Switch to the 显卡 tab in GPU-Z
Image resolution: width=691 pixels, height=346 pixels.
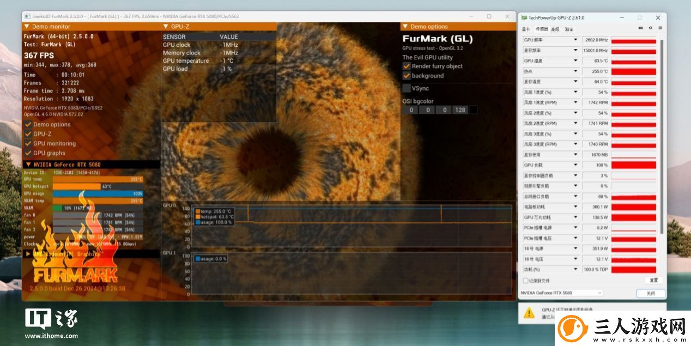click(526, 29)
